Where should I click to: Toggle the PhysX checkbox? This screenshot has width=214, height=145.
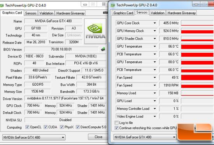click(x=62, y=127)
